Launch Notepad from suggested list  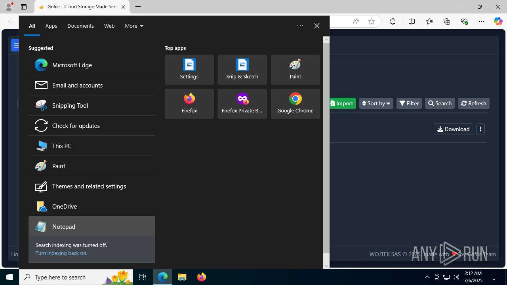91,226
